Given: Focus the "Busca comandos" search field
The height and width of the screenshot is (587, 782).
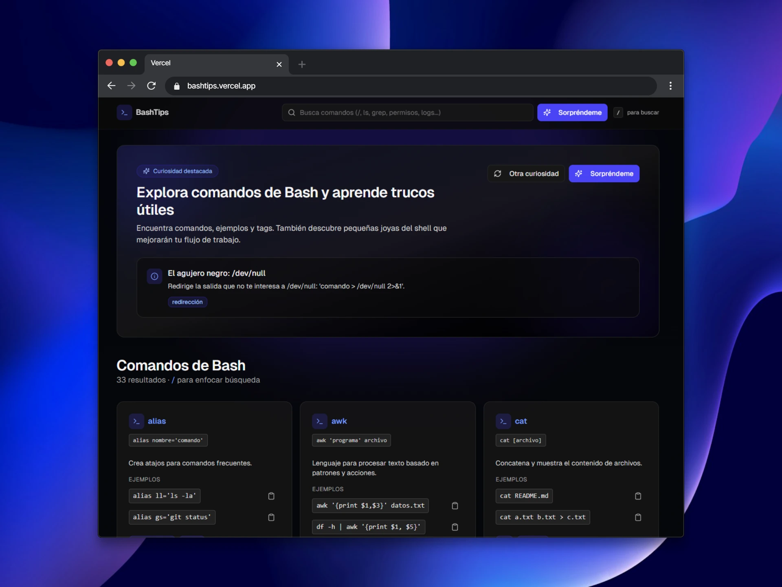Looking at the screenshot, I should (x=407, y=113).
